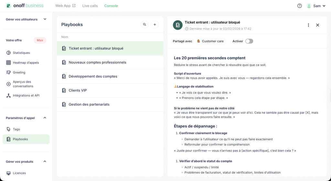Open the Sam user account dropdown
331x181 pixels.
pyautogui.click(x=316, y=6)
